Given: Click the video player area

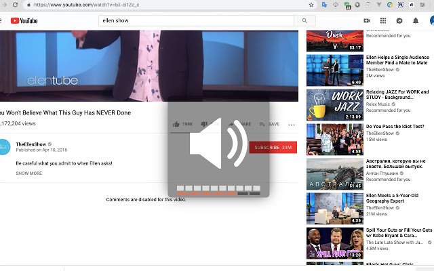Looking at the screenshot, I should (149, 66).
